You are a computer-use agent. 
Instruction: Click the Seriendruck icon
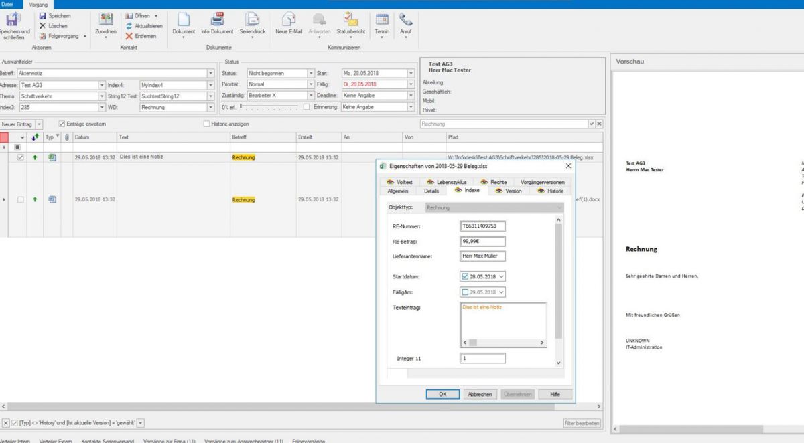pyautogui.click(x=252, y=19)
